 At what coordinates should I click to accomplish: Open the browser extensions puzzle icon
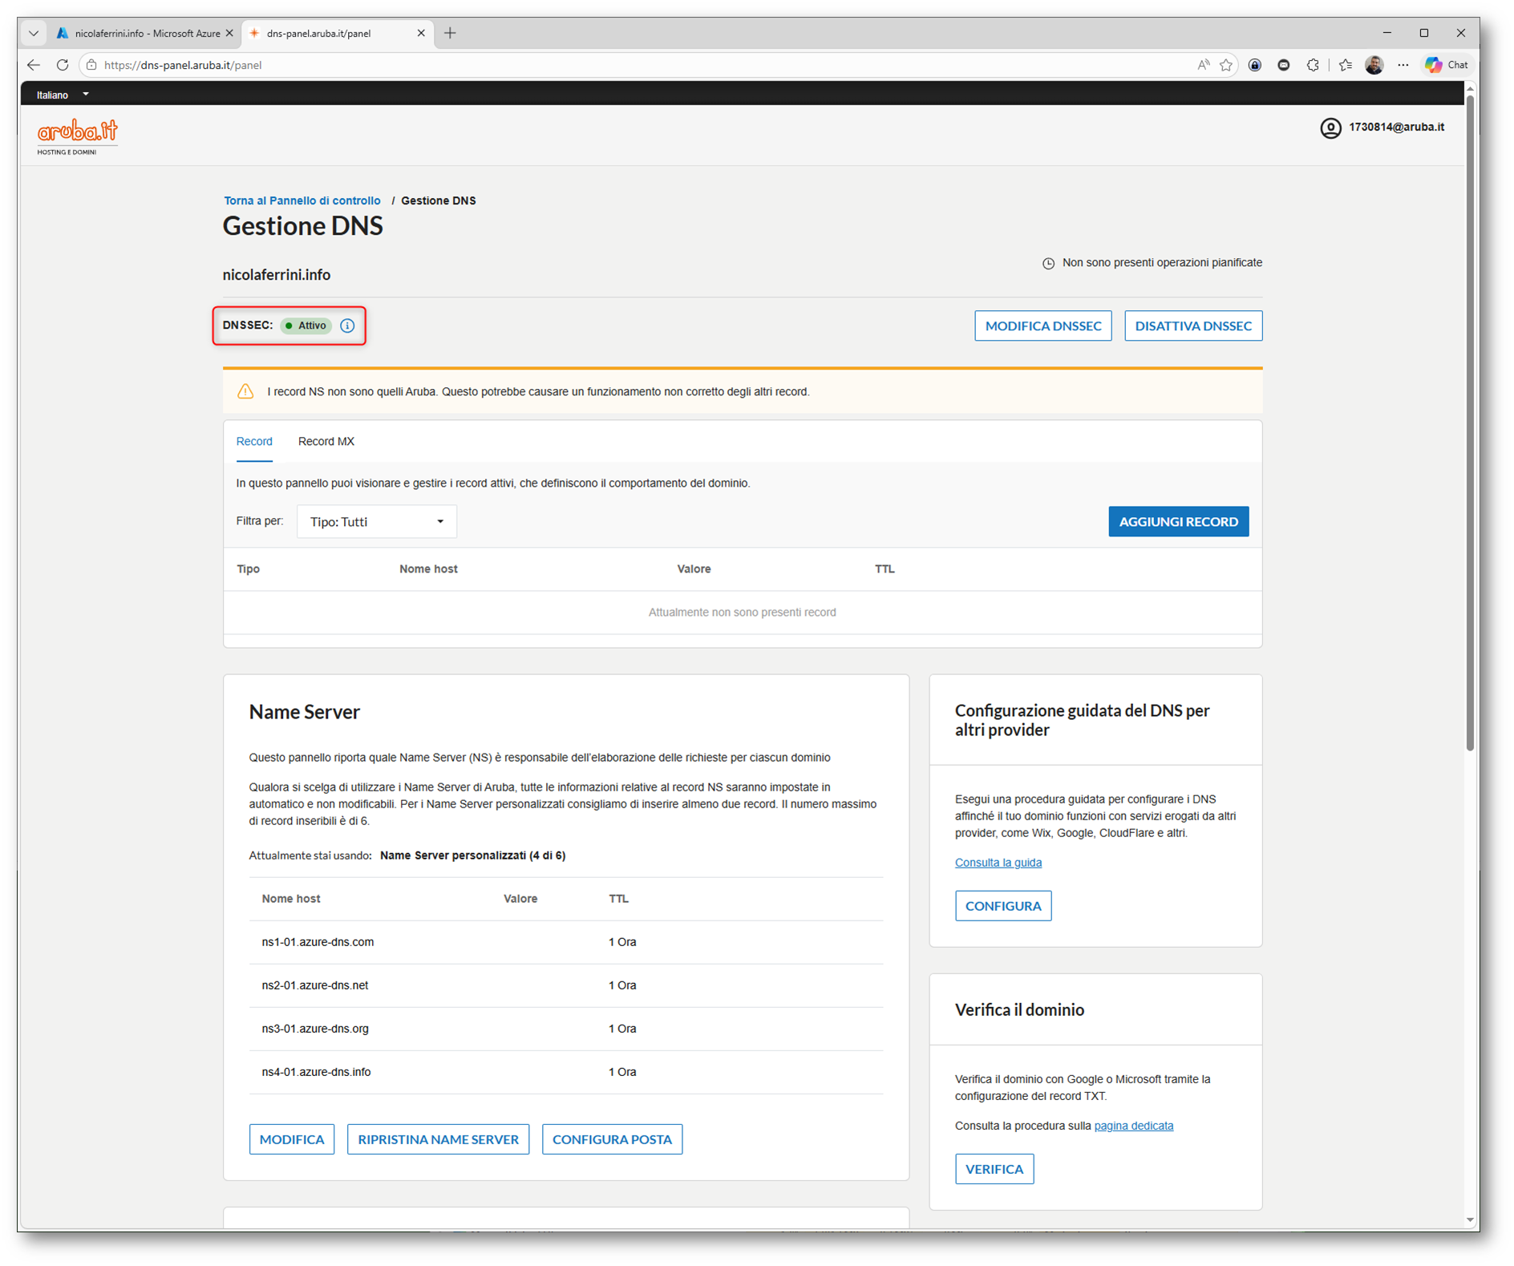click(x=1313, y=65)
